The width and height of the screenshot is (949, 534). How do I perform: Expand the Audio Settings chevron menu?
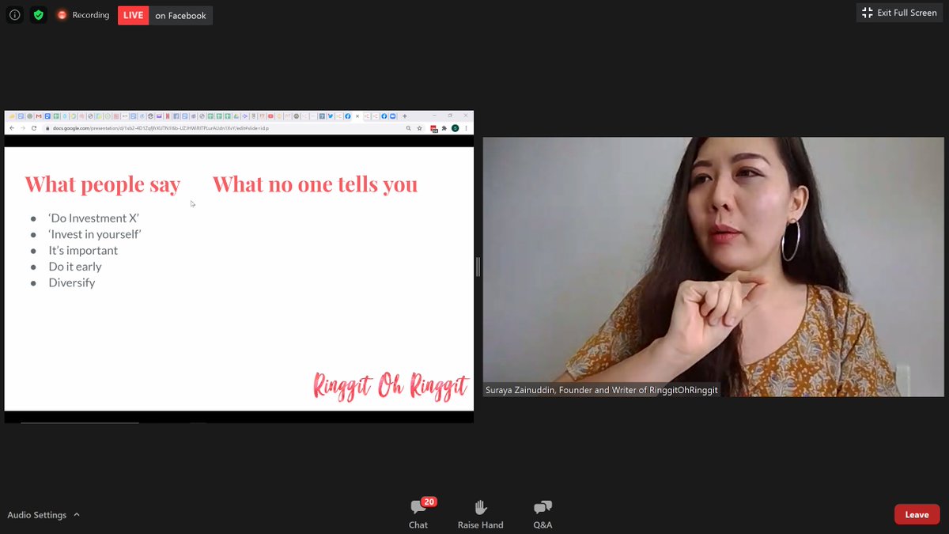tap(76, 515)
